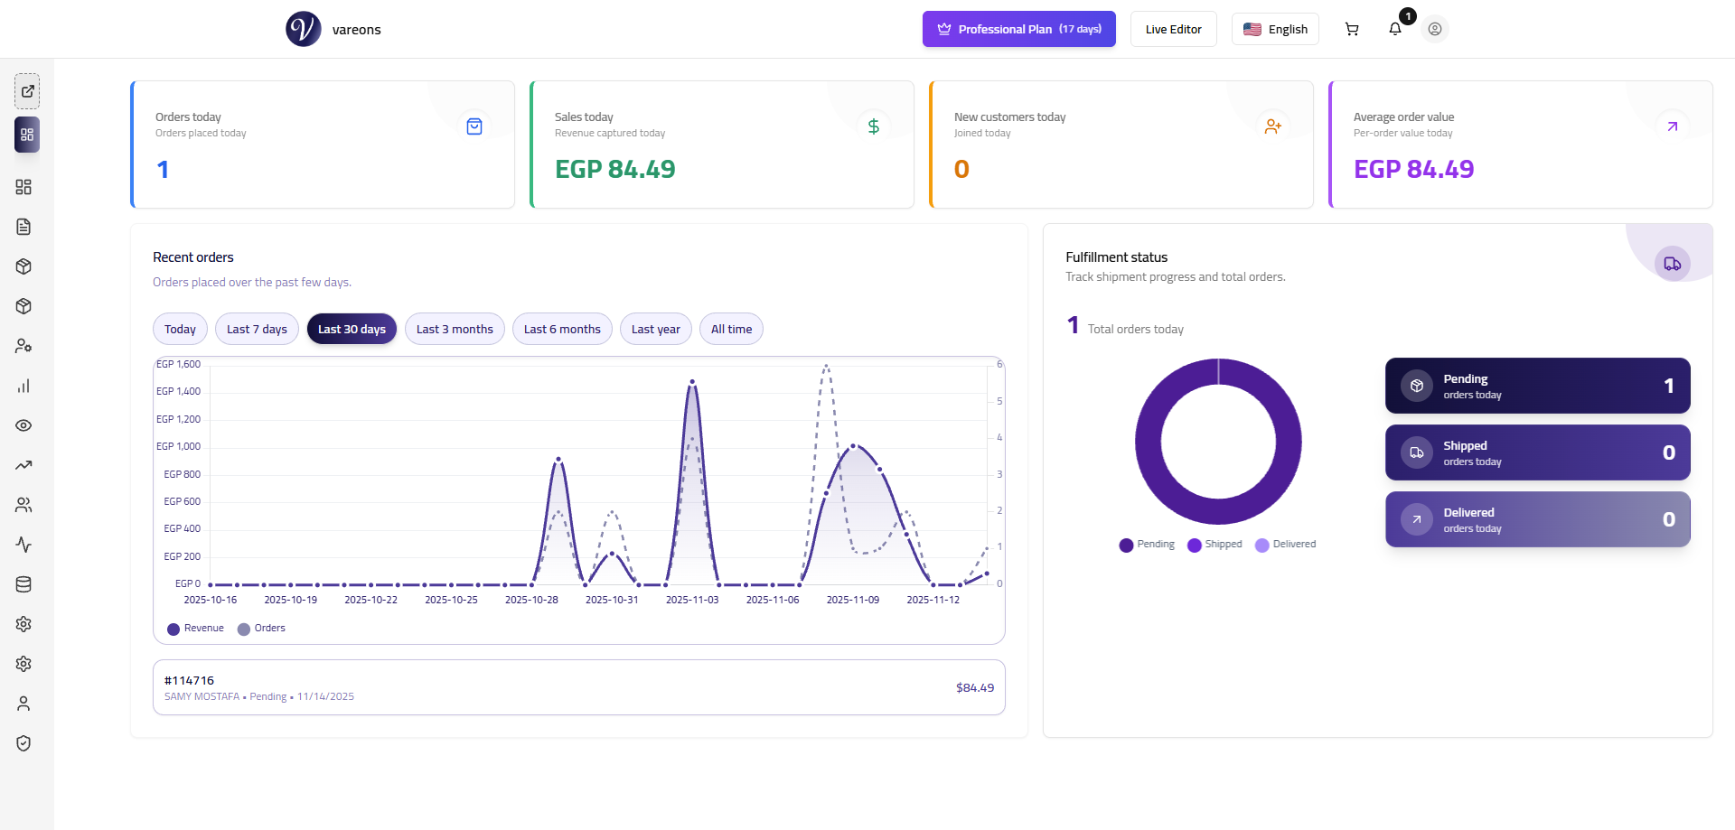Click the Delivered orders status card
The width and height of the screenshot is (1735, 830).
tap(1536, 519)
